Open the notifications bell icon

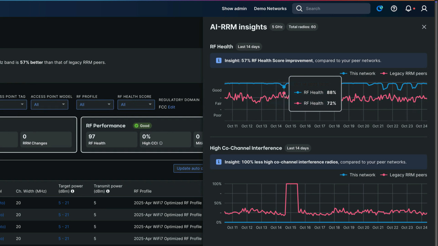(x=408, y=9)
